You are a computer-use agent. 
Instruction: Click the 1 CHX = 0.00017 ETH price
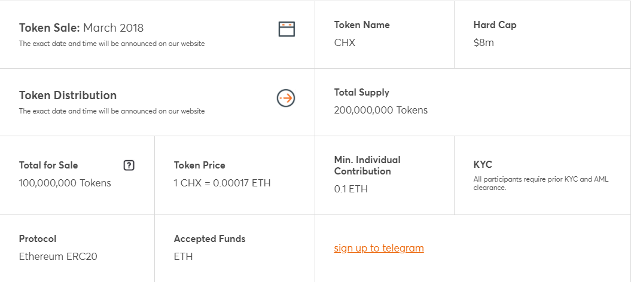[222, 183]
